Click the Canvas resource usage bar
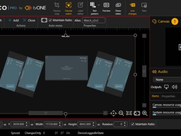Image resolution: width=181 pixels, height=136 pixels. (167, 107)
